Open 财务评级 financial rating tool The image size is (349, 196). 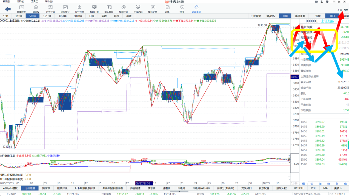tap(50, 9)
